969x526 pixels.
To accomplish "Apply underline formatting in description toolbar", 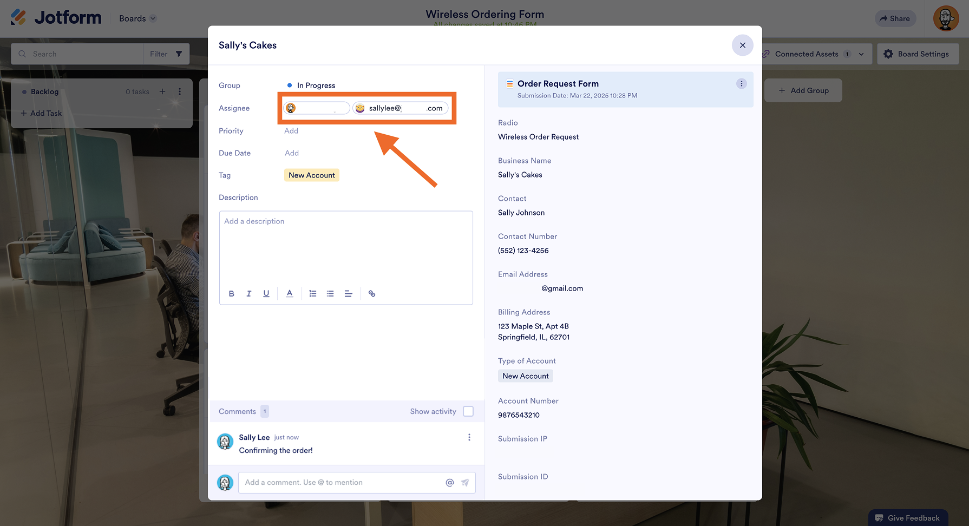I will click(x=266, y=294).
